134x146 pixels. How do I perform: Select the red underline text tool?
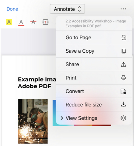tap(21, 22)
